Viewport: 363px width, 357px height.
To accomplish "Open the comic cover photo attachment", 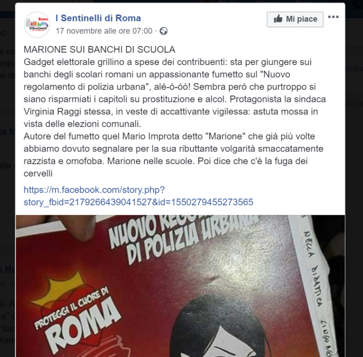I will (x=180, y=286).
